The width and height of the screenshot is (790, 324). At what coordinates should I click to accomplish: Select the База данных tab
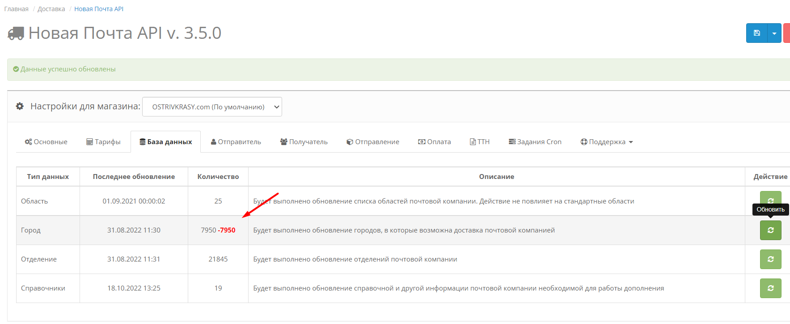pos(165,142)
